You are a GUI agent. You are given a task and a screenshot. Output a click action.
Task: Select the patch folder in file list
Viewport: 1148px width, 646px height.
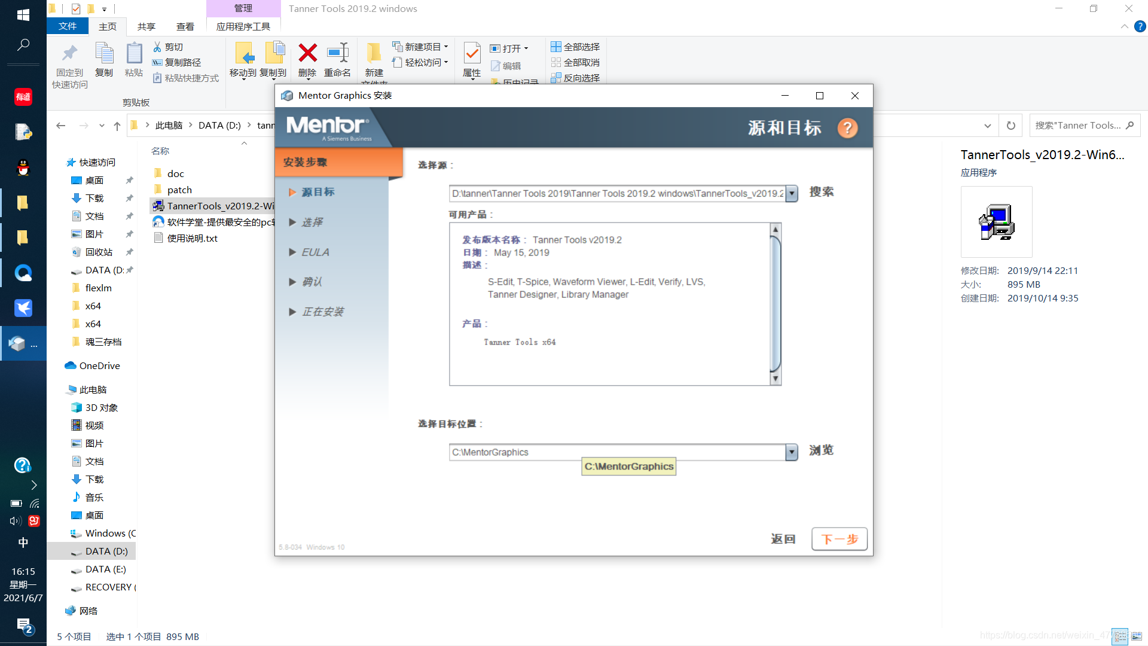pyautogui.click(x=179, y=190)
